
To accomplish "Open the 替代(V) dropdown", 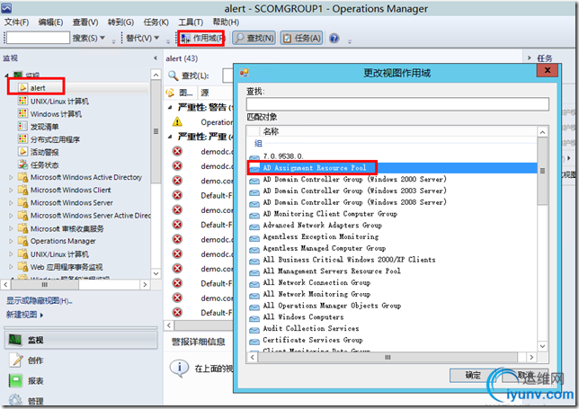I will (x=143, y=38).
